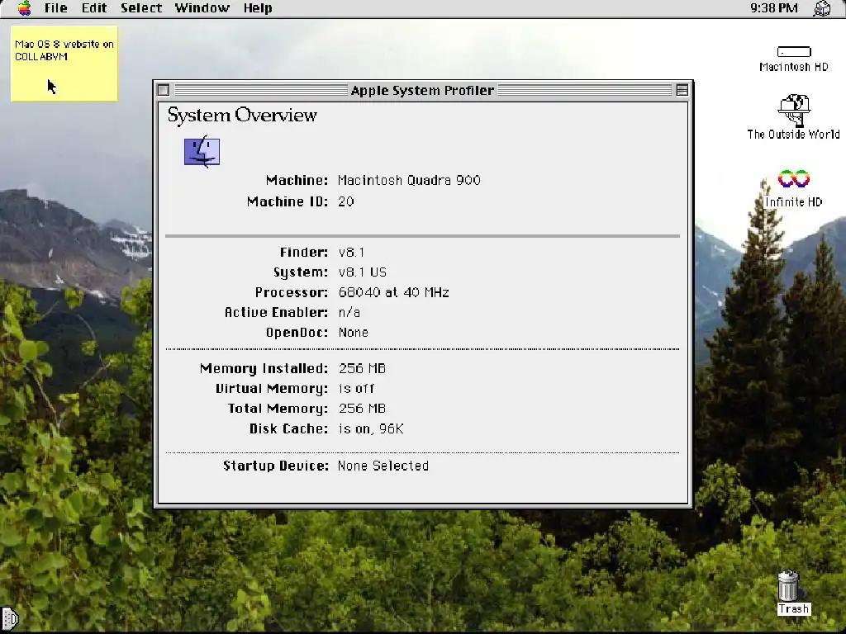Click the Memory Installed: label

point(264,369)
